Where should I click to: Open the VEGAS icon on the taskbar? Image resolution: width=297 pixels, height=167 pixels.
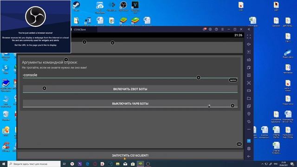pyautogui.click(x=110, y=164)
